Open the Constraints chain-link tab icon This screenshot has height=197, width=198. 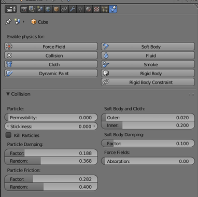[64, 9]
